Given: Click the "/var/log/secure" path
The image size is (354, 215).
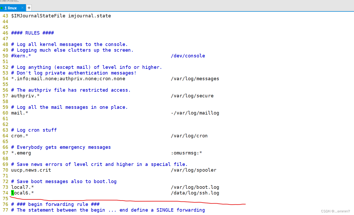Looking at the screenshot, I should click(192, 96).
